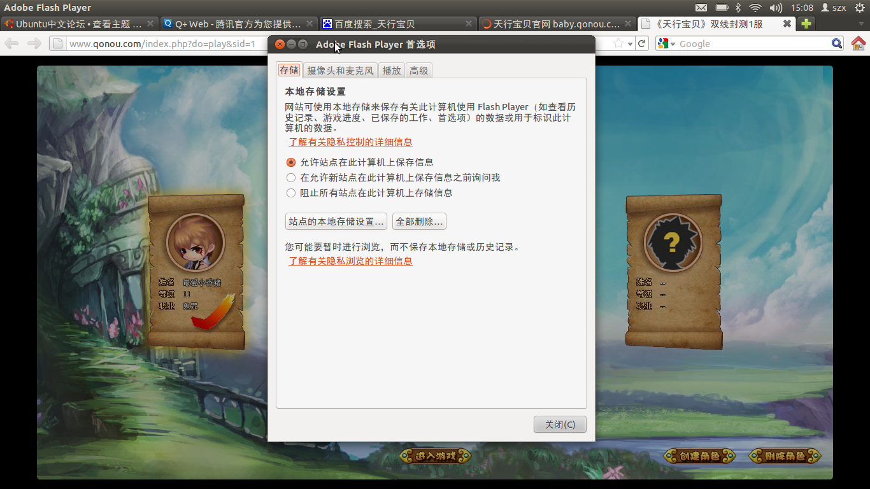Bookmark this page with the star icon

click(x=618, y=44)
